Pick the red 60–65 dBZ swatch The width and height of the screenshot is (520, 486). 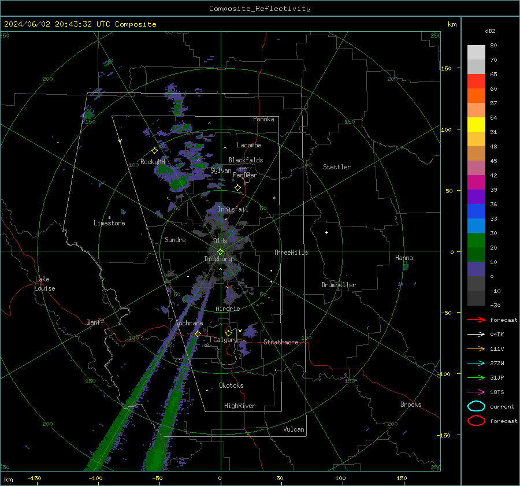(x=476, y=81)
